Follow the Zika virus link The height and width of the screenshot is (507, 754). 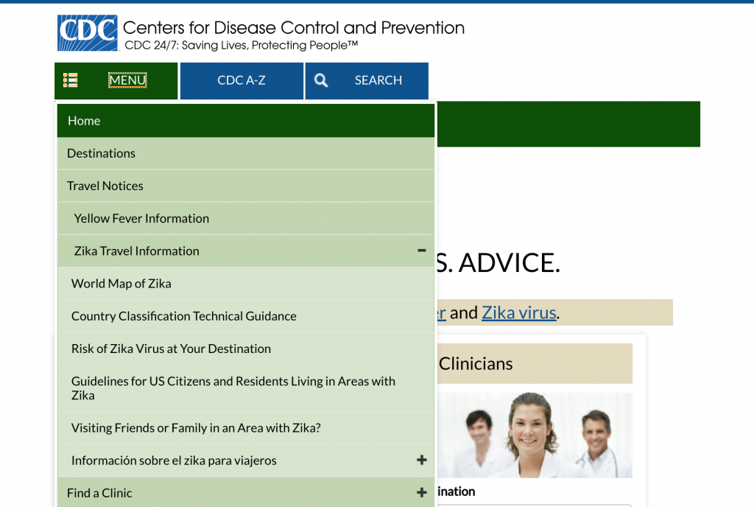(518, 312)
